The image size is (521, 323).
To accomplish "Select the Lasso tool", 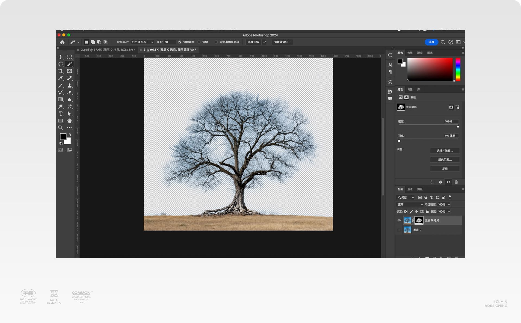I will pyautogui.click(x=60, y=64).
